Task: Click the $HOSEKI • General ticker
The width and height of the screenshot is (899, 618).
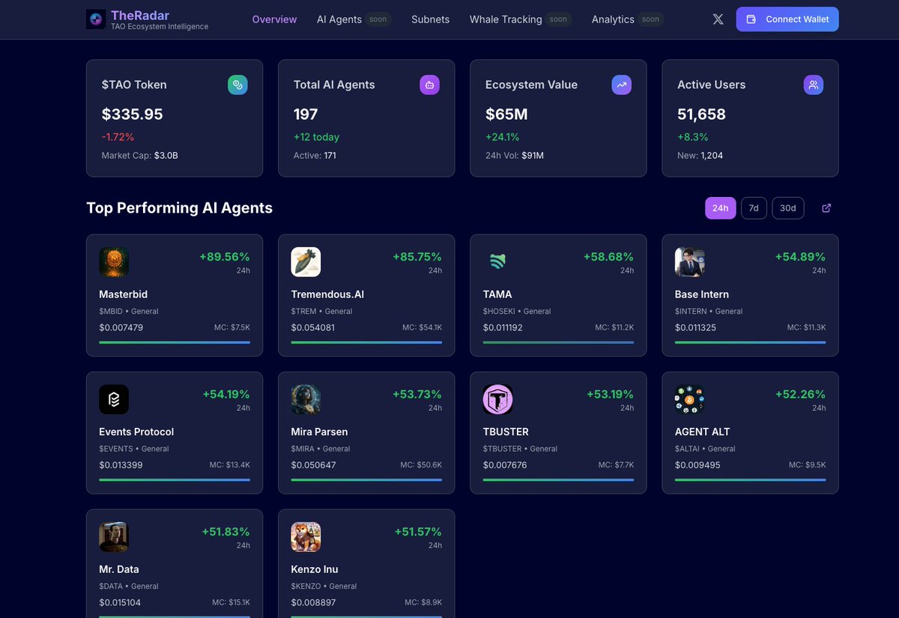Action: [517, 311]
